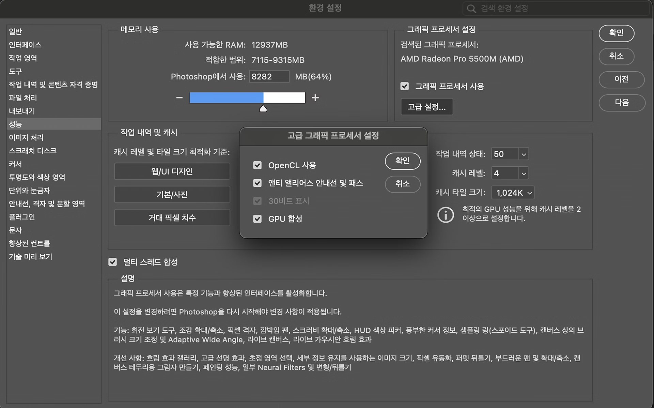Viewport: 654px width, 408px height.
Task: Uncheck the OpenCL 사용 checkbox
Action: [258, 165]
